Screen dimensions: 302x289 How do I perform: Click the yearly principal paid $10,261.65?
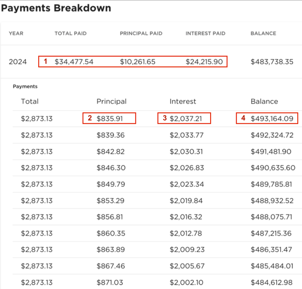pos(138,62)
